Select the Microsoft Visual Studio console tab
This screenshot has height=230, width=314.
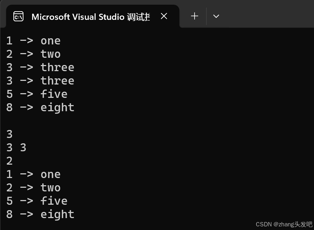[x=90, y=17]
